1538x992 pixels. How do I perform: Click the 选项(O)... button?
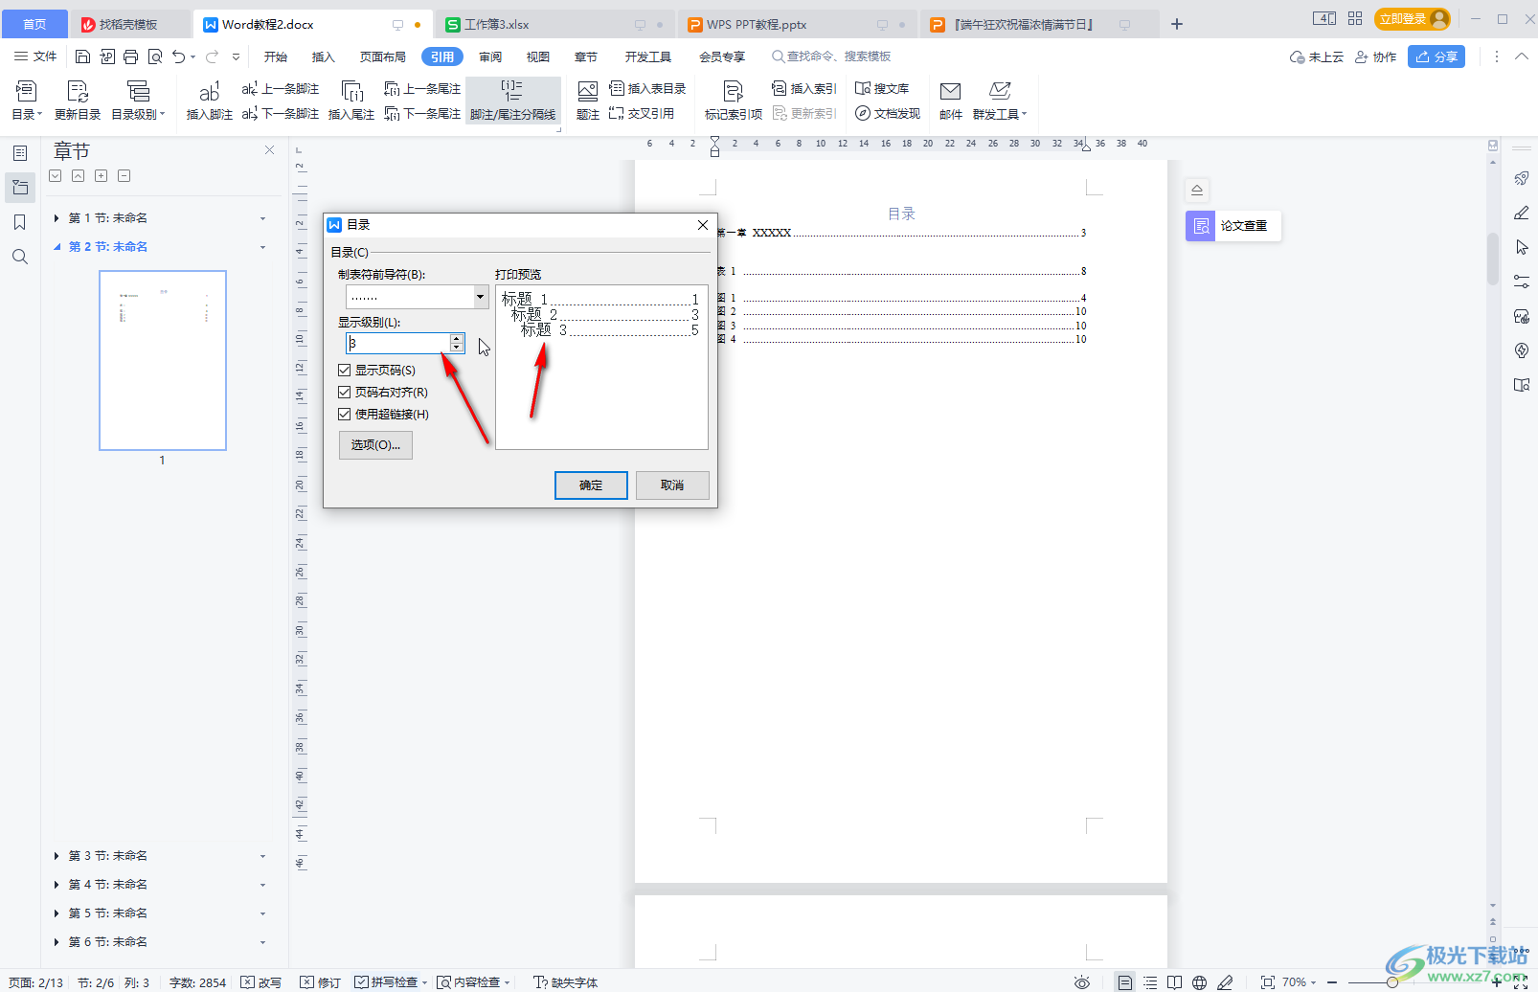tap(375, 445)
